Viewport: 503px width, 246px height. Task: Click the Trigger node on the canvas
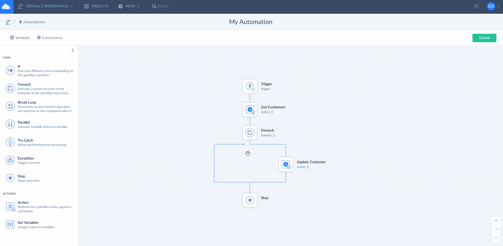coord(250,86)
